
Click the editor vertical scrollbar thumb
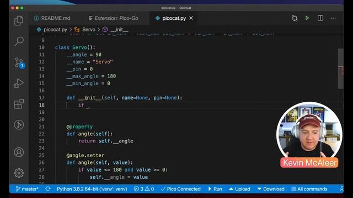point(341,68)
